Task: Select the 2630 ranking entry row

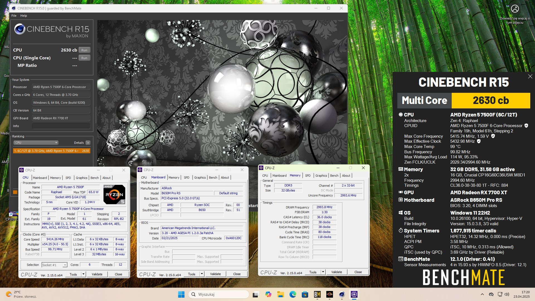Action: [x=52, y=151]
